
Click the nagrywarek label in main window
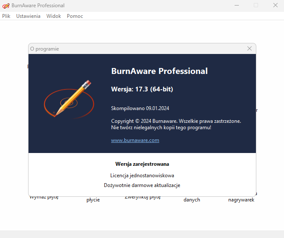[x=241, y=200]
